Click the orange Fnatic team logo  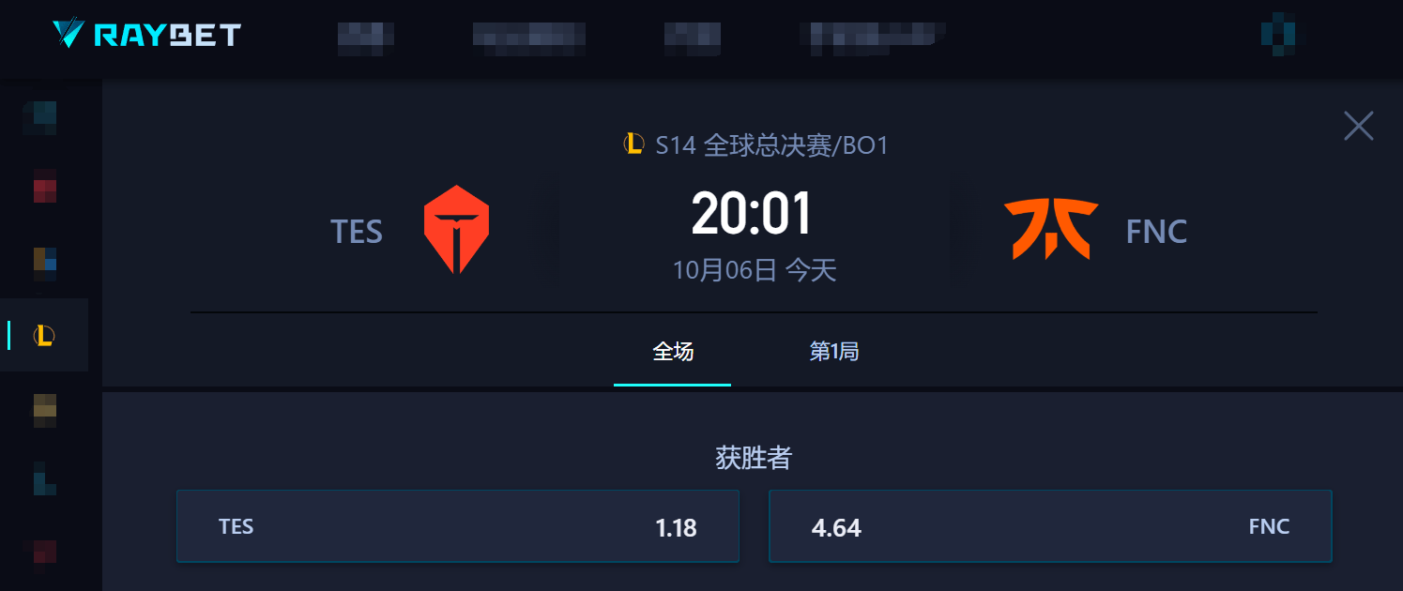tap(1051, 229)
